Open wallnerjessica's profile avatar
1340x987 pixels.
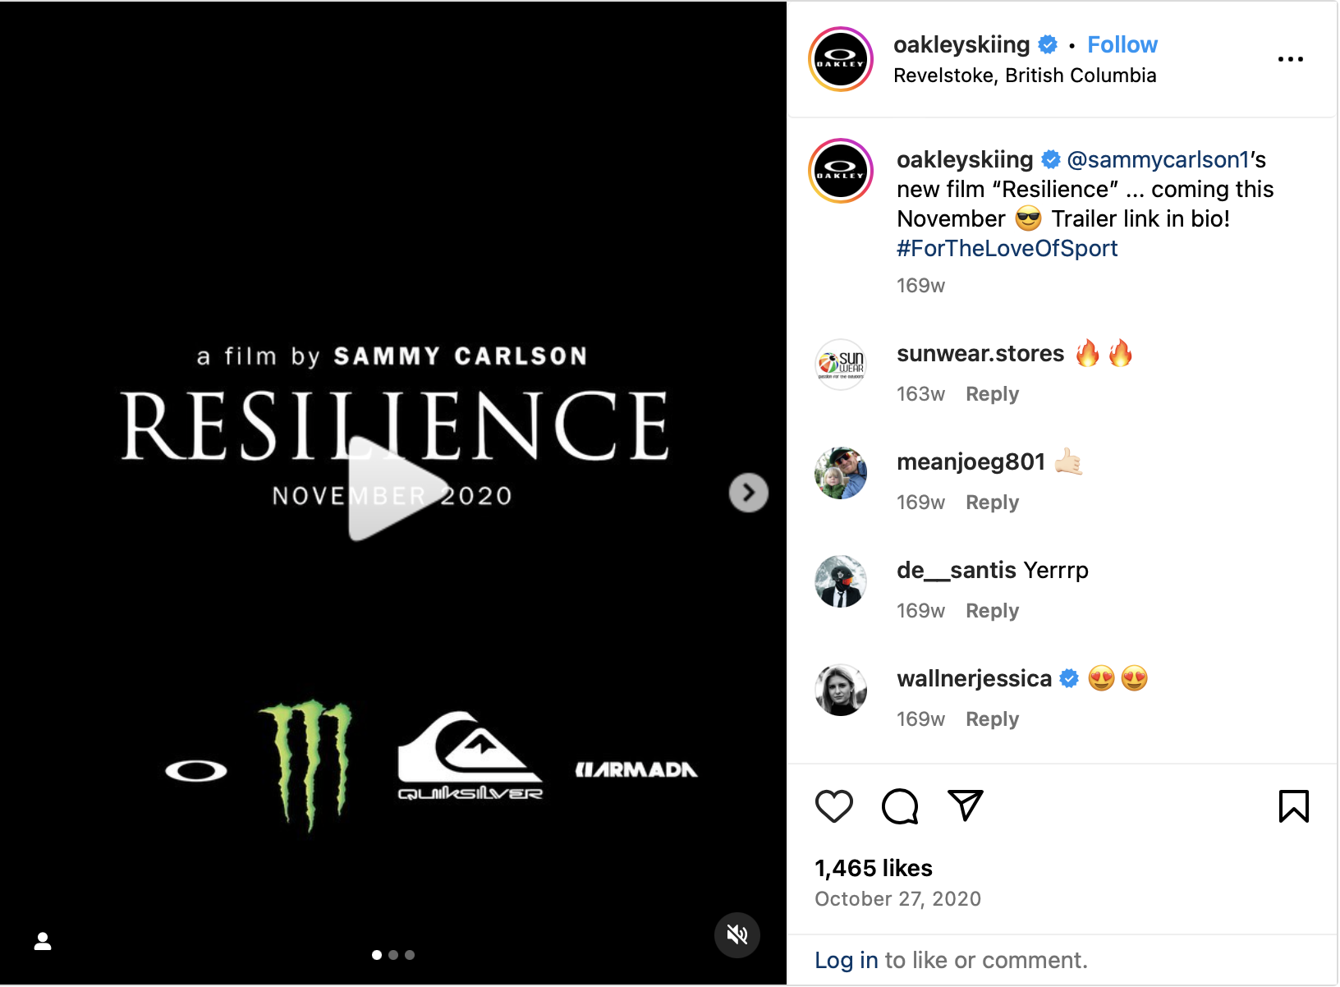(840, 690)
